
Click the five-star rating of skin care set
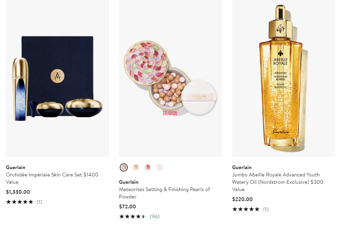(x=20, y=202)
